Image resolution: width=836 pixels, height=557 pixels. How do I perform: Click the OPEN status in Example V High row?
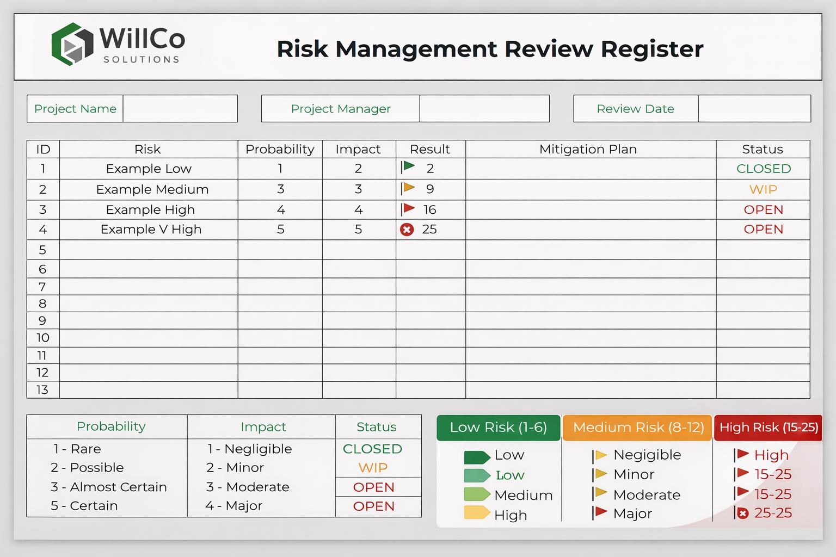coord(763,229)
